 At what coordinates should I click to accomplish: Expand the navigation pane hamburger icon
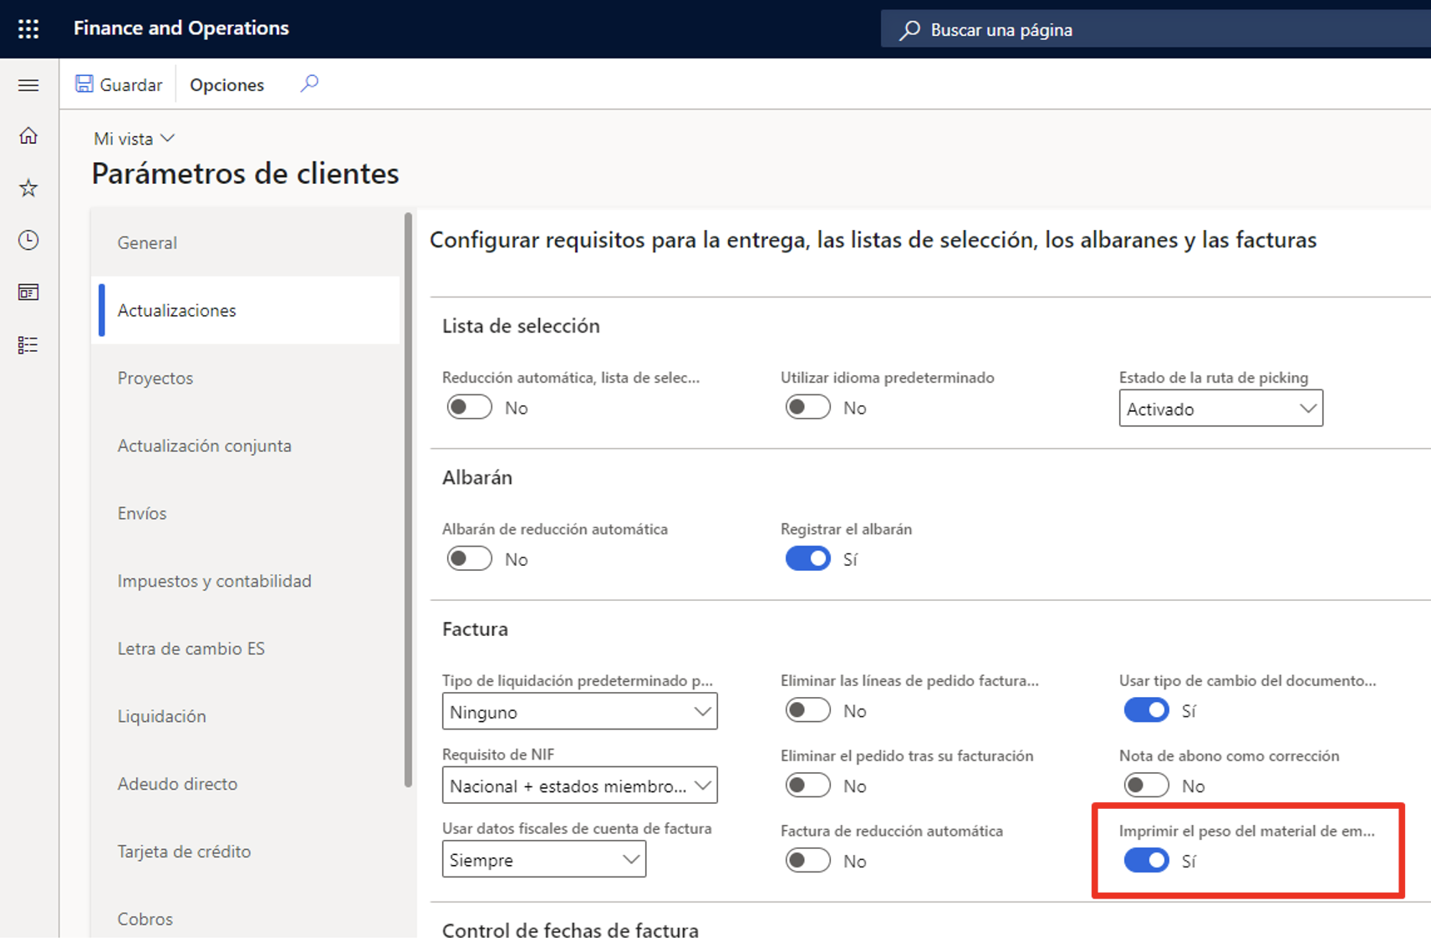pyautogui.click(x=28, y=85)
